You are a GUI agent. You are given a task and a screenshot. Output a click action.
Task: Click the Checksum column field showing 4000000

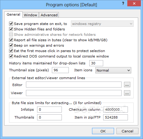click(x=116, y=110)
